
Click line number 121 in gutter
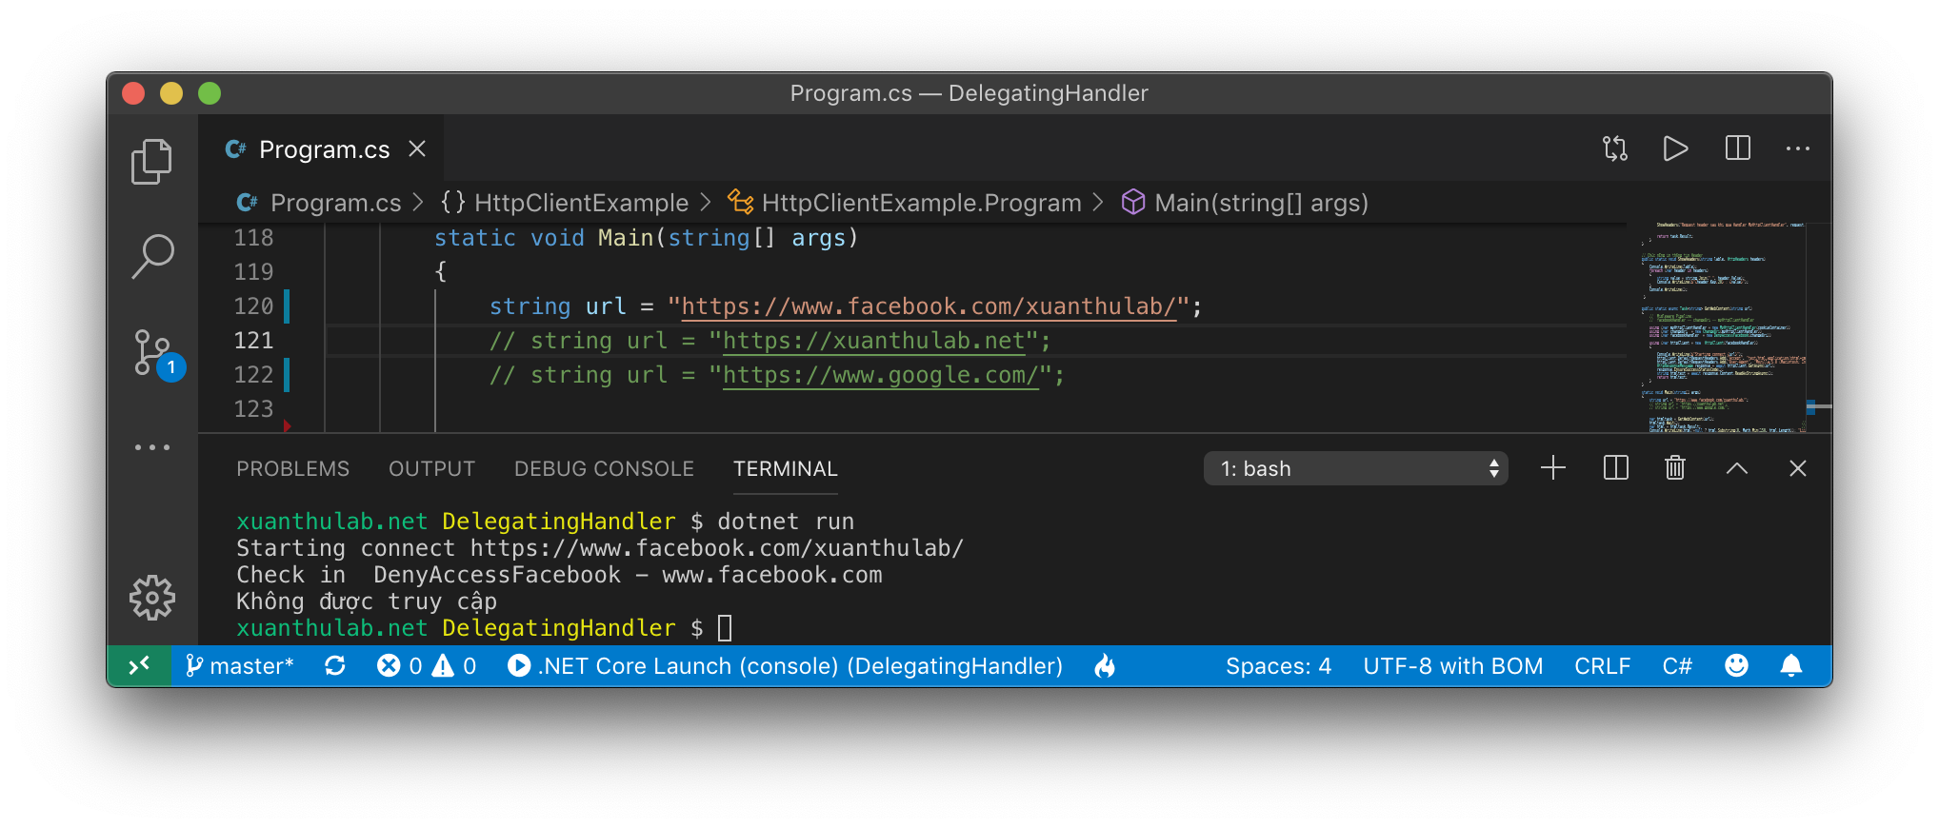tap(253, 341)
